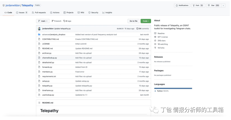Open channellookup.py file
The height and width of the screenshot is (120, 231).
[50, 58]
